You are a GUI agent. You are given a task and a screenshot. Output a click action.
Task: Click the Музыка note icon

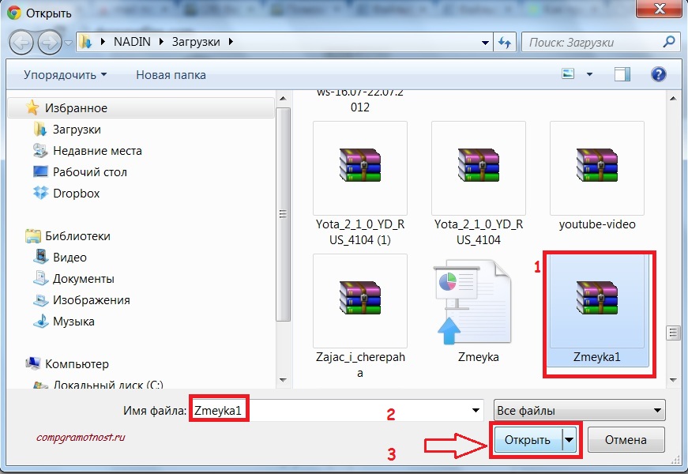pyautogui.click(x=41, y=321)
